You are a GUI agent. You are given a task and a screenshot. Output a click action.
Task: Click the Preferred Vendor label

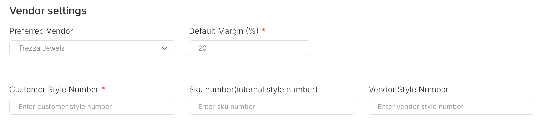[x=41, y=31]
